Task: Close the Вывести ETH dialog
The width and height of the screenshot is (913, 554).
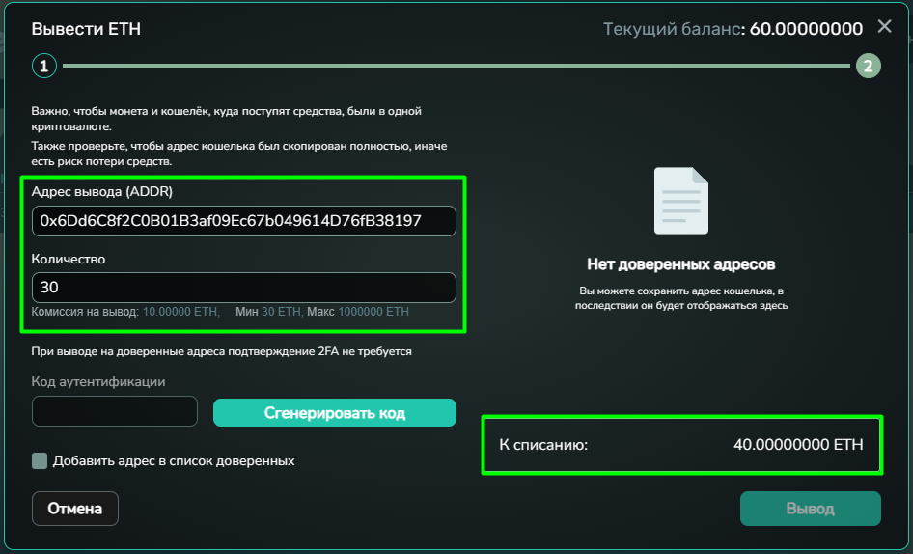Action: [884, 27]
